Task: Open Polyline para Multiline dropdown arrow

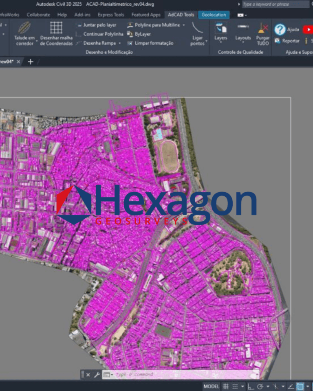Action: (184, 25)
